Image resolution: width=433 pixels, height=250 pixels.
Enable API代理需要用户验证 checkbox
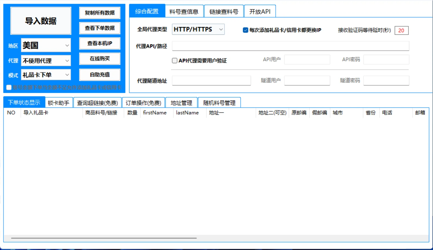pos(175,61)
